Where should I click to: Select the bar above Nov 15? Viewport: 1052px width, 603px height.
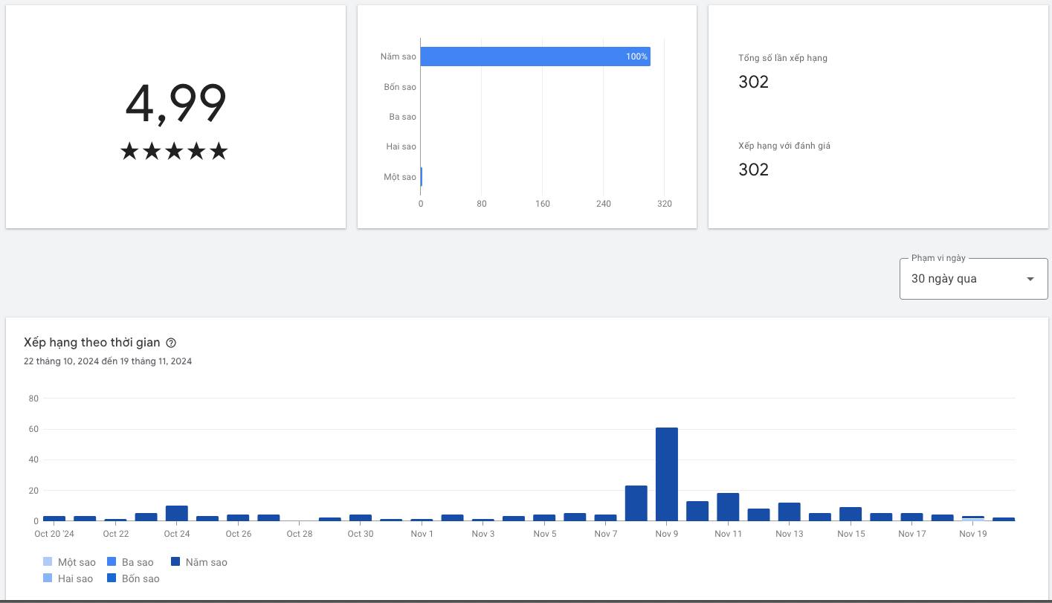coord(851,514)
